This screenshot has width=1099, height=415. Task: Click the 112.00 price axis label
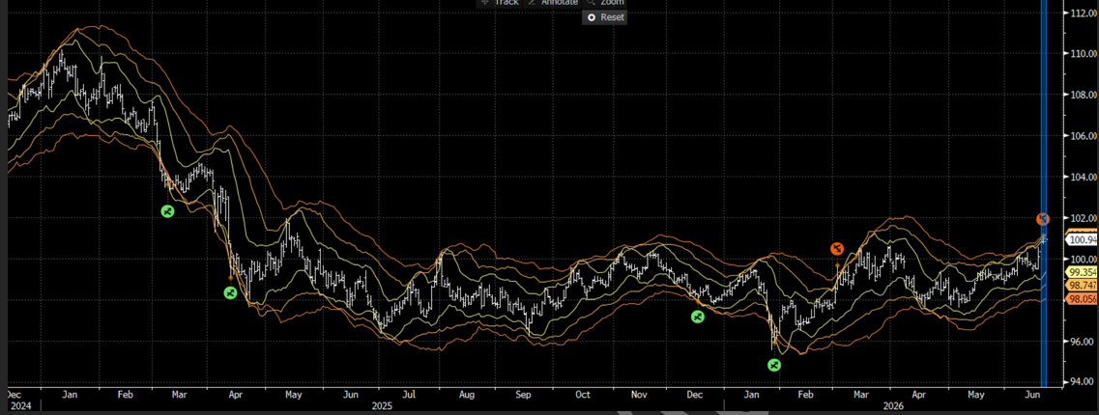coord(1085,13)
